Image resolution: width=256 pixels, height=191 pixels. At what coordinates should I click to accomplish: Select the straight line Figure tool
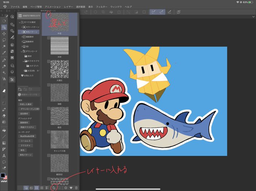pos(4,137)
